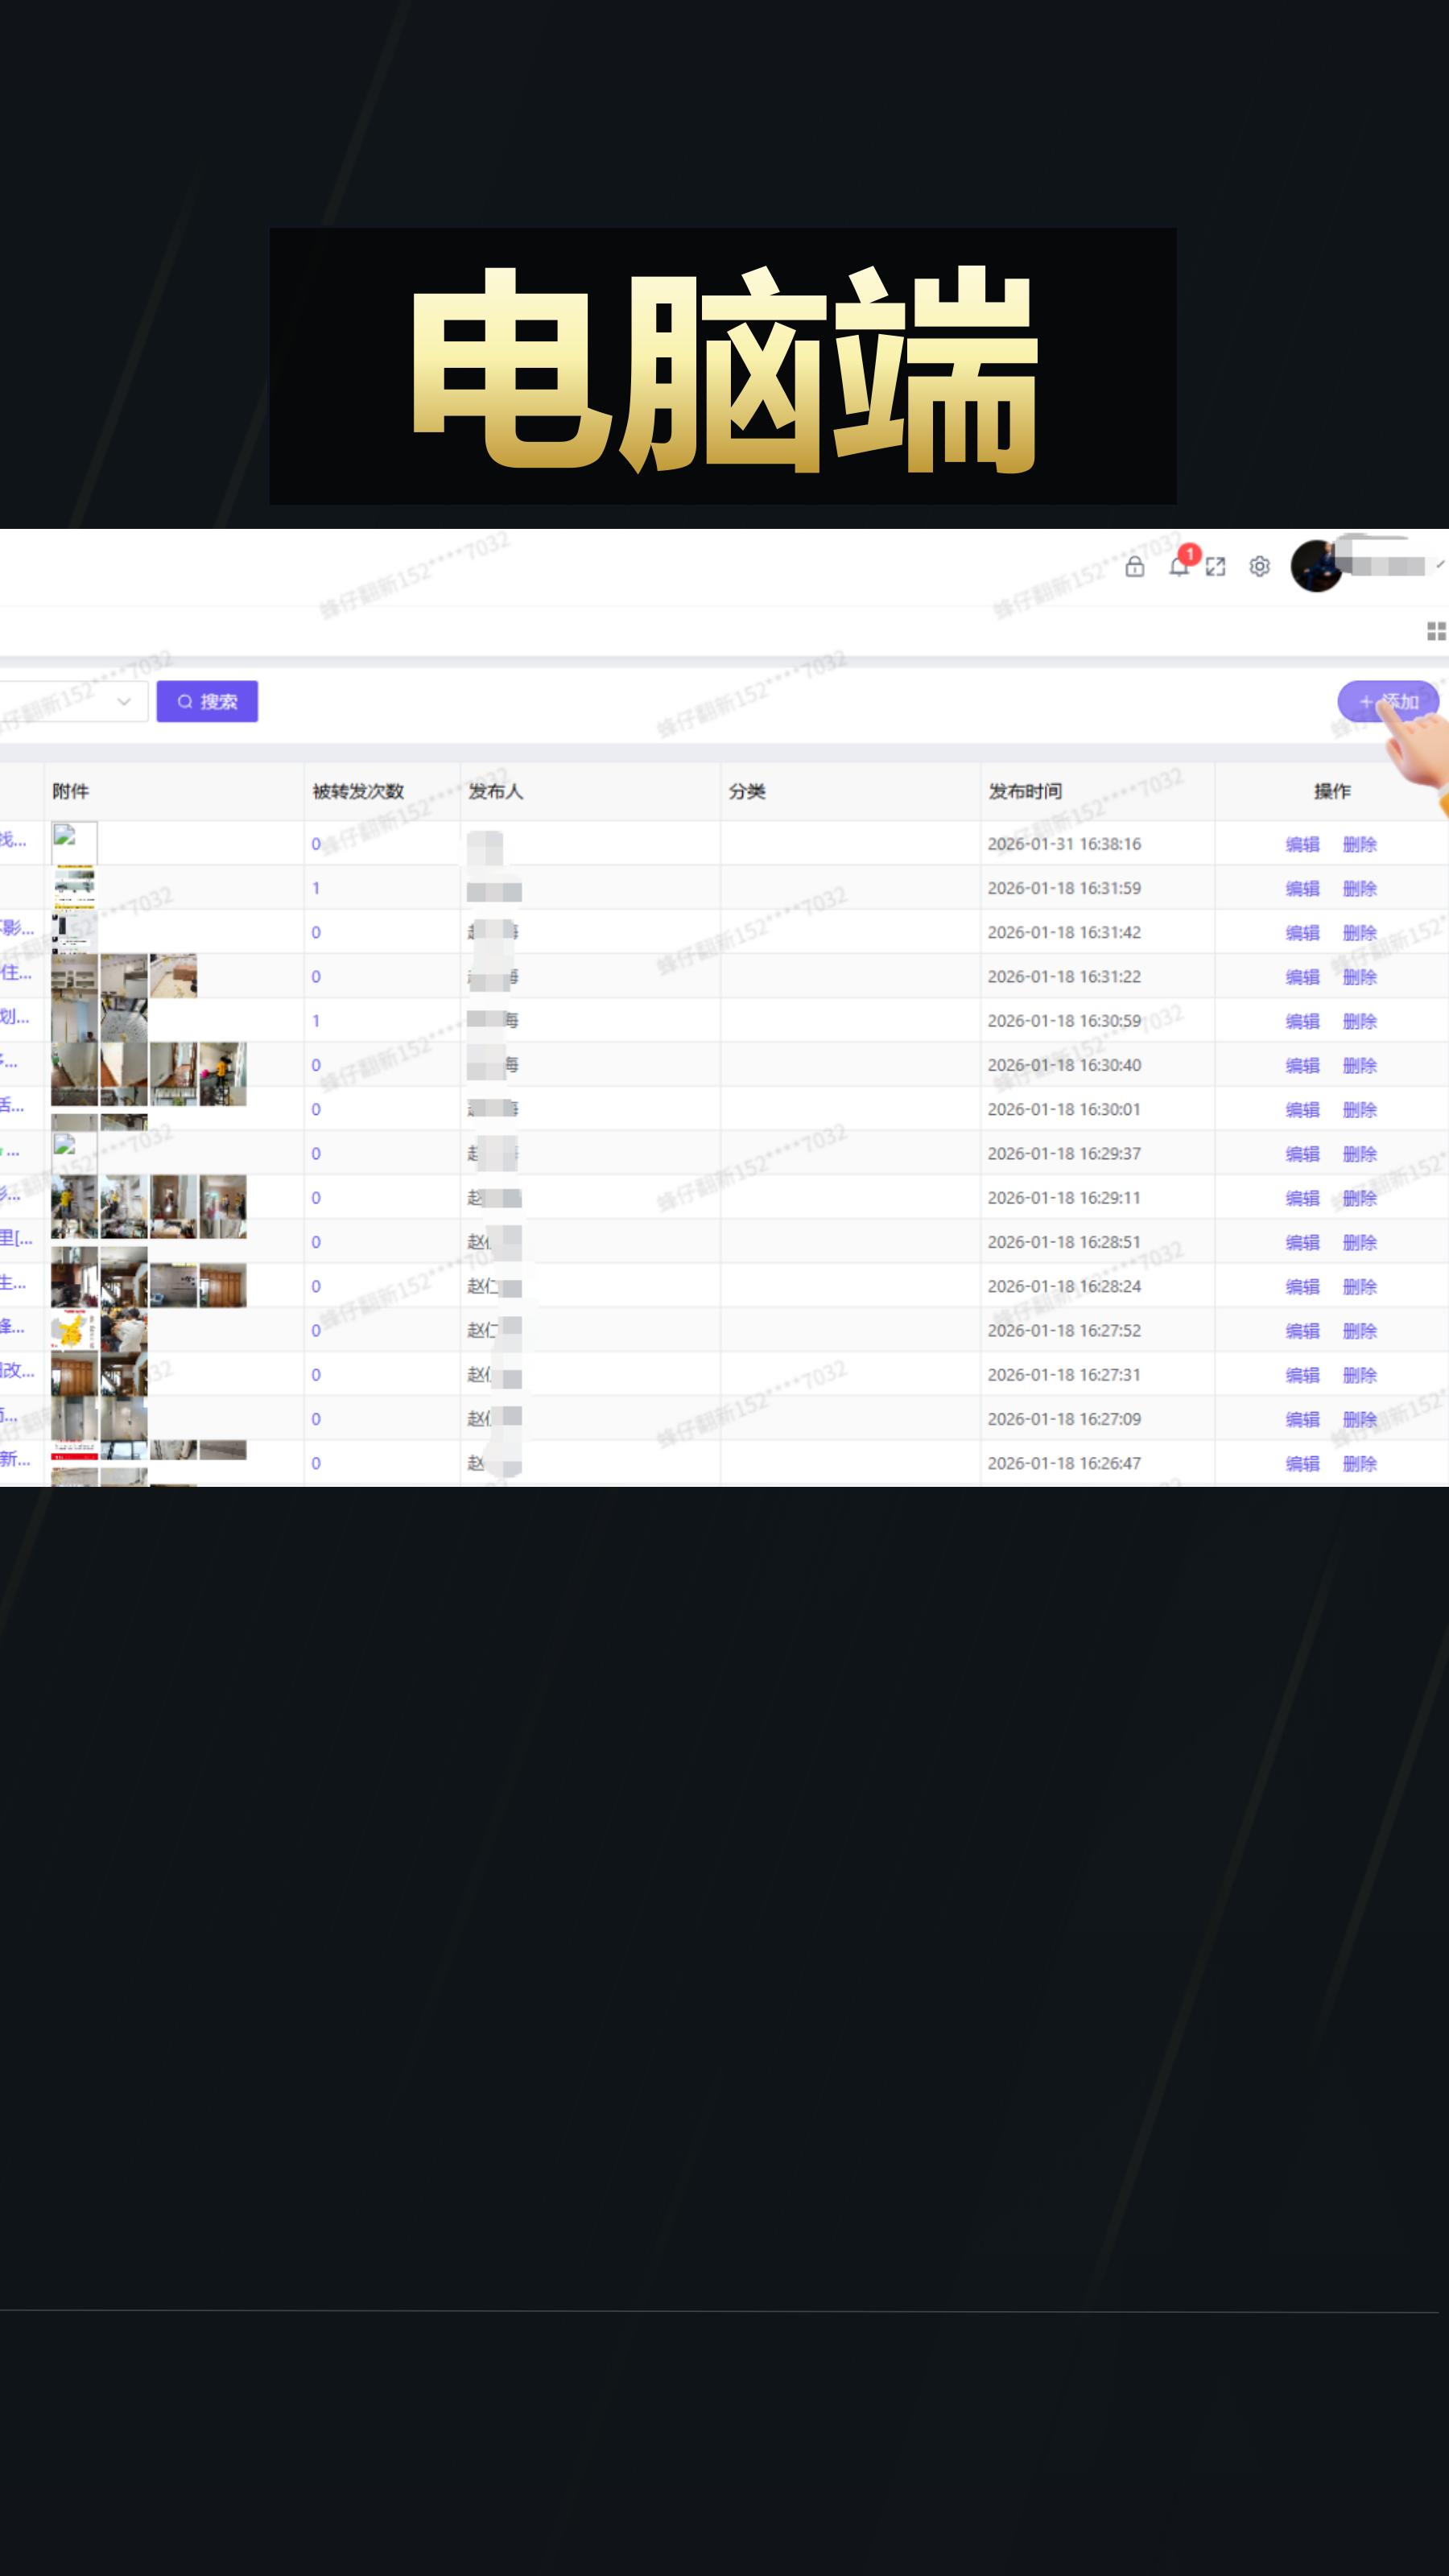The image size is (1449, 2576).
Task: Click 编辑 for the 2026-01-18 16:30:40 row
Action: click(1302, 1065)
